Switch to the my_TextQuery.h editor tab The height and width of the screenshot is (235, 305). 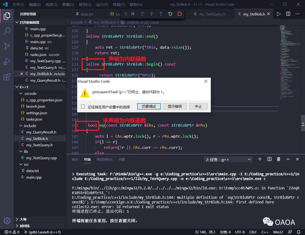click(212, 14)
